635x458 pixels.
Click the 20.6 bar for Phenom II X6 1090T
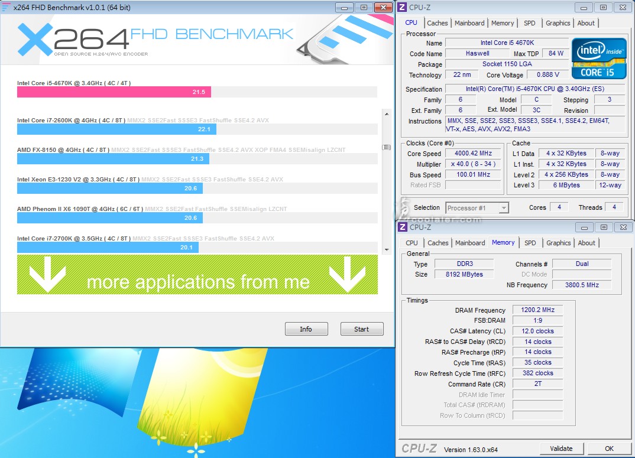[x=110, y=218]
